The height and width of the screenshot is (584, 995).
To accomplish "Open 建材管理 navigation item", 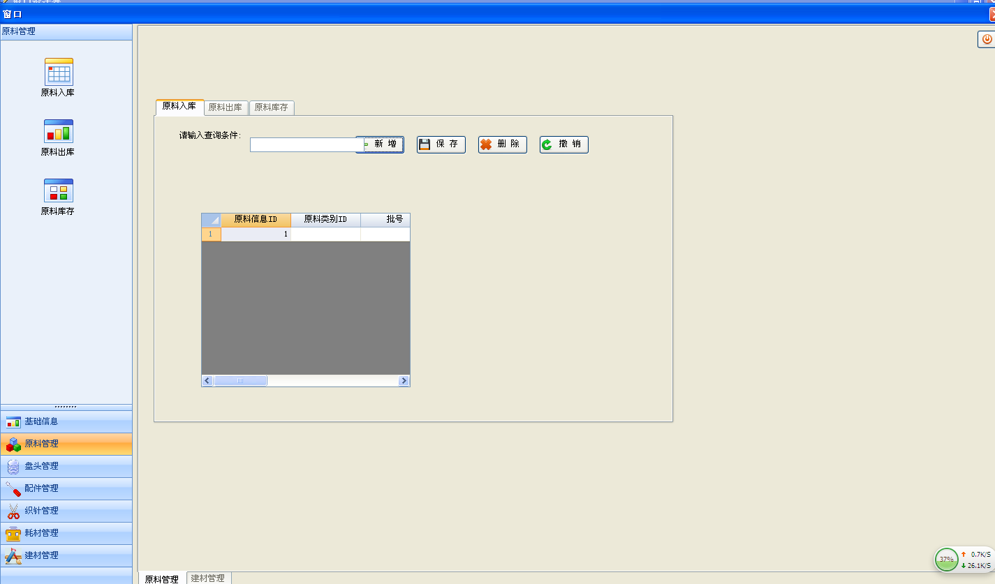I will tap(66, 555).
